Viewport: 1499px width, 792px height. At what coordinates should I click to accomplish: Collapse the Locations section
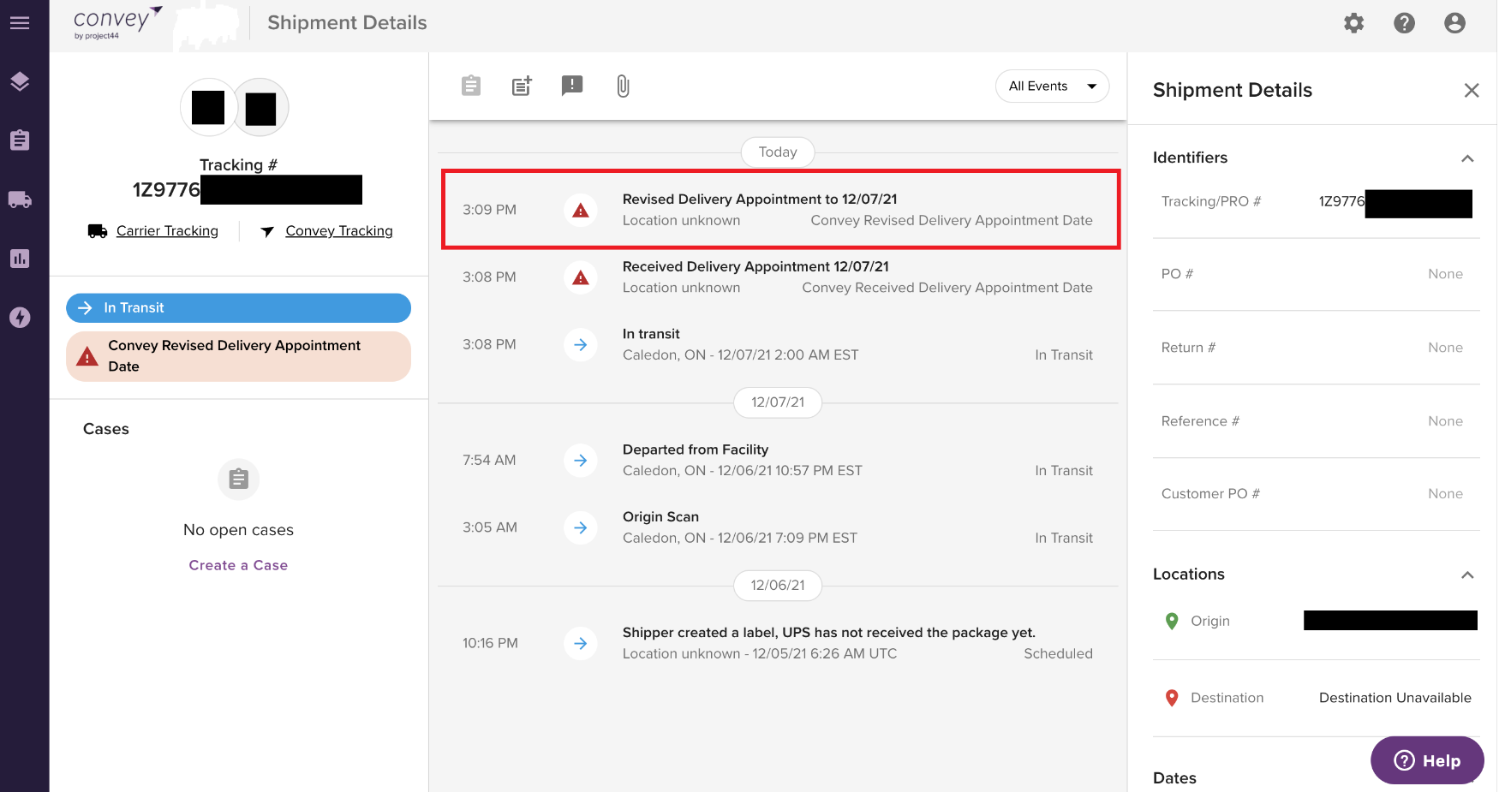click(x=1467, y=575)
